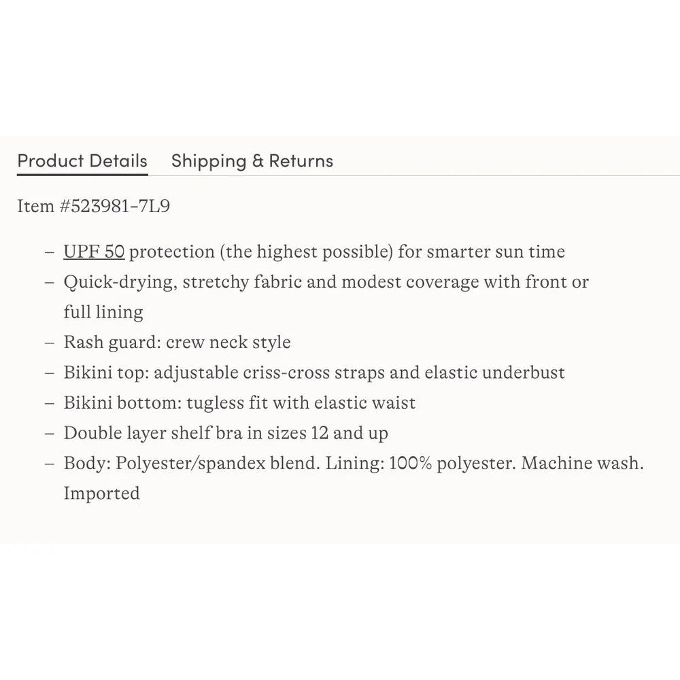Click the wrapped 'full lining' text
Screen dimensions: 680x680
(x=103, y=312)
